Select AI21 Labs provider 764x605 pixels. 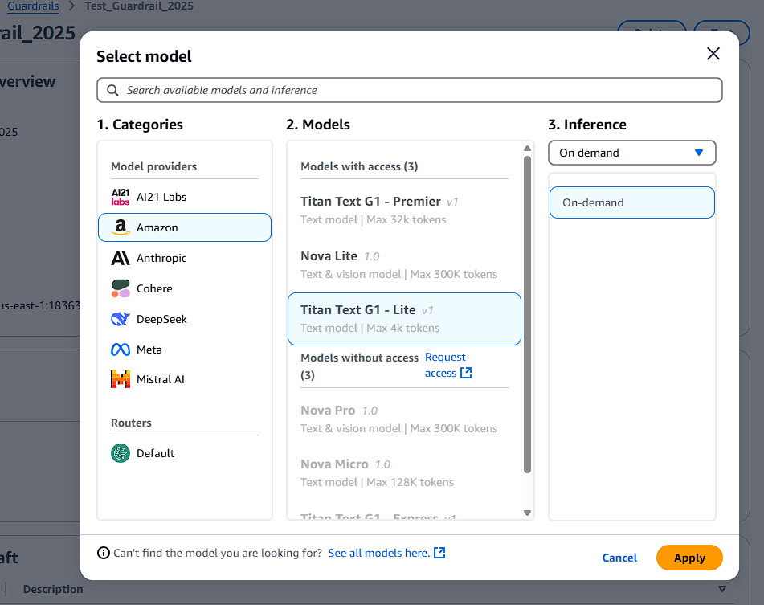pyautogui.click(x=185, y=197)
